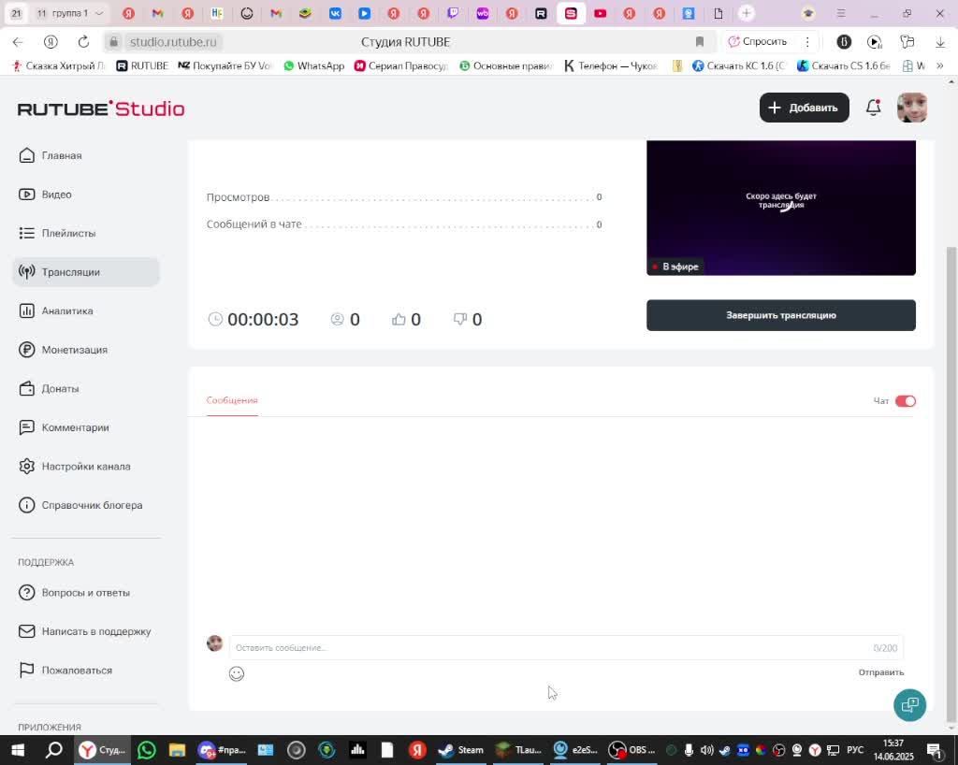Click the studio.rutube.ru address bar
The image size is (958, 765).
pos(172,41)
